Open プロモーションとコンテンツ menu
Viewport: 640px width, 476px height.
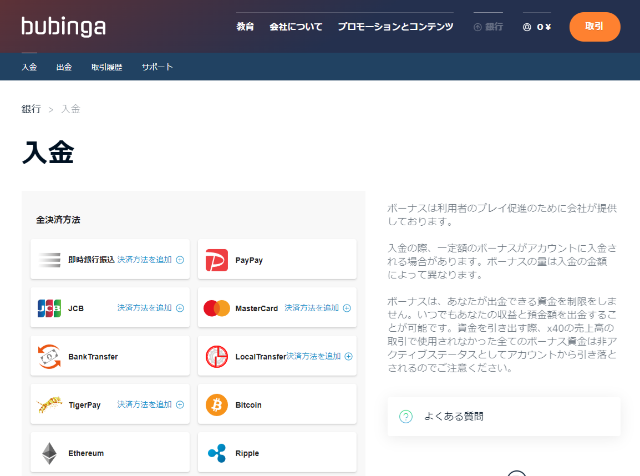pos(395,27)
